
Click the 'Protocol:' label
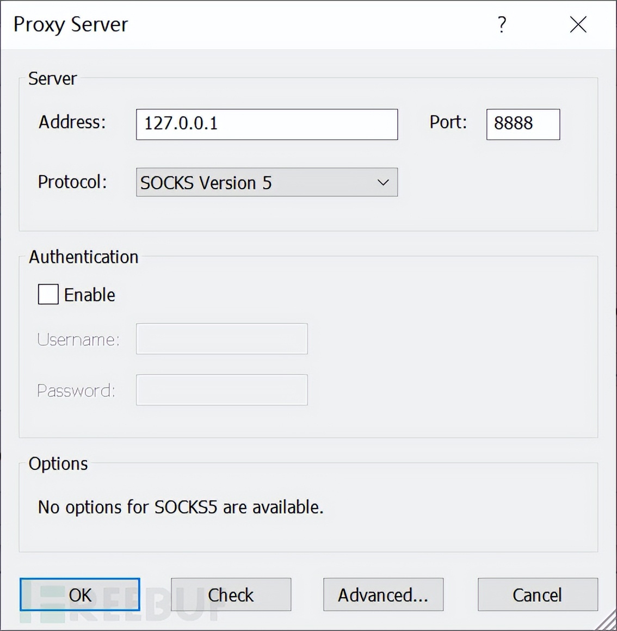pos(72,182)
